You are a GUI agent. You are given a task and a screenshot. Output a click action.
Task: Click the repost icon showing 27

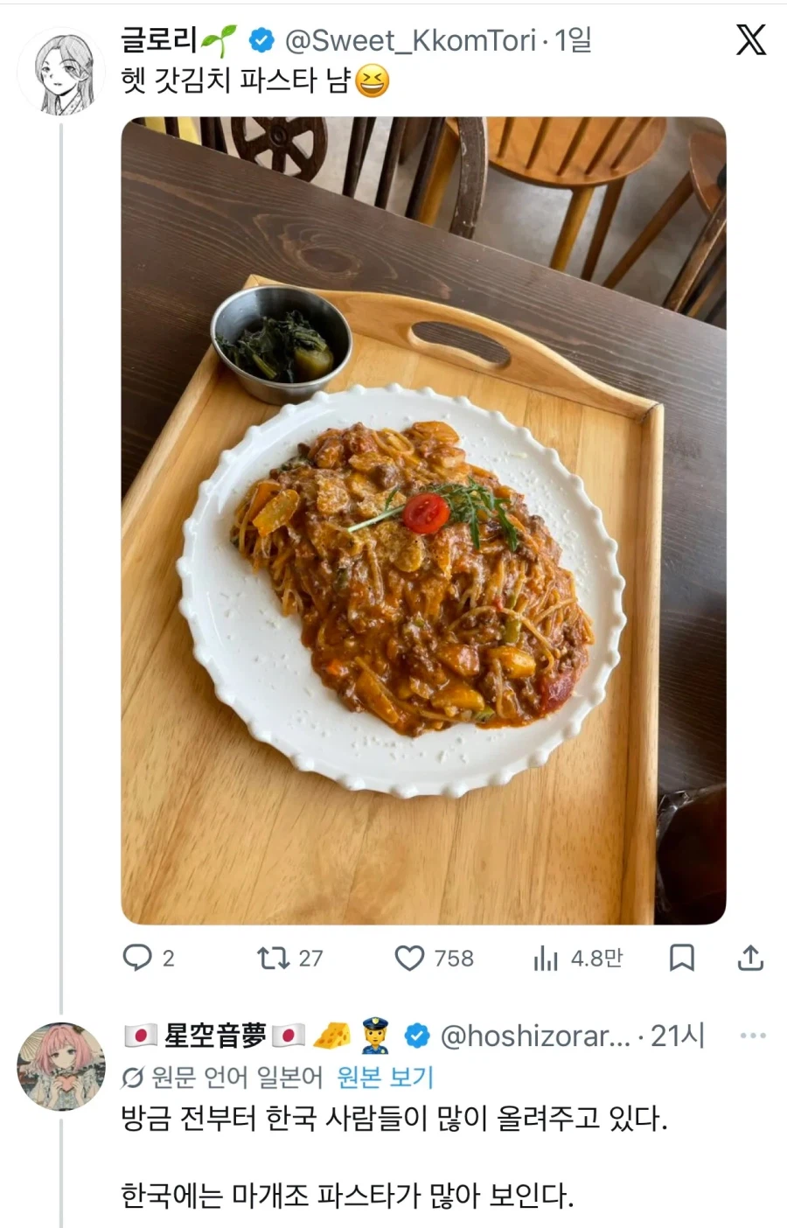point(271,958)
